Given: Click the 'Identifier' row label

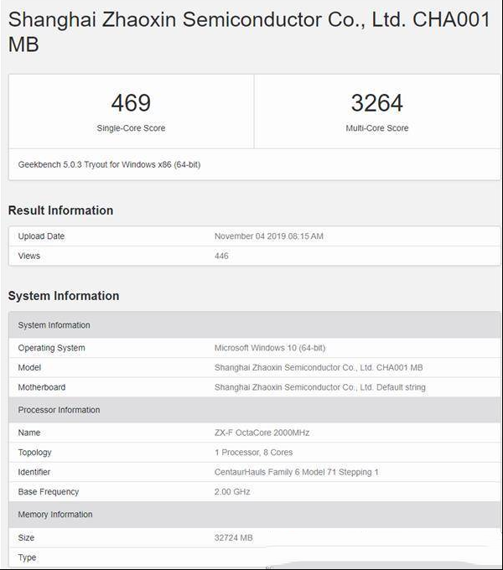Looking at the screenshot, I should point(34,472).
